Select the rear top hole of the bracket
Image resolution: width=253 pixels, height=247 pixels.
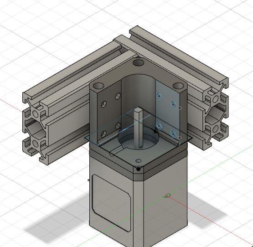[x=138, y=62]
